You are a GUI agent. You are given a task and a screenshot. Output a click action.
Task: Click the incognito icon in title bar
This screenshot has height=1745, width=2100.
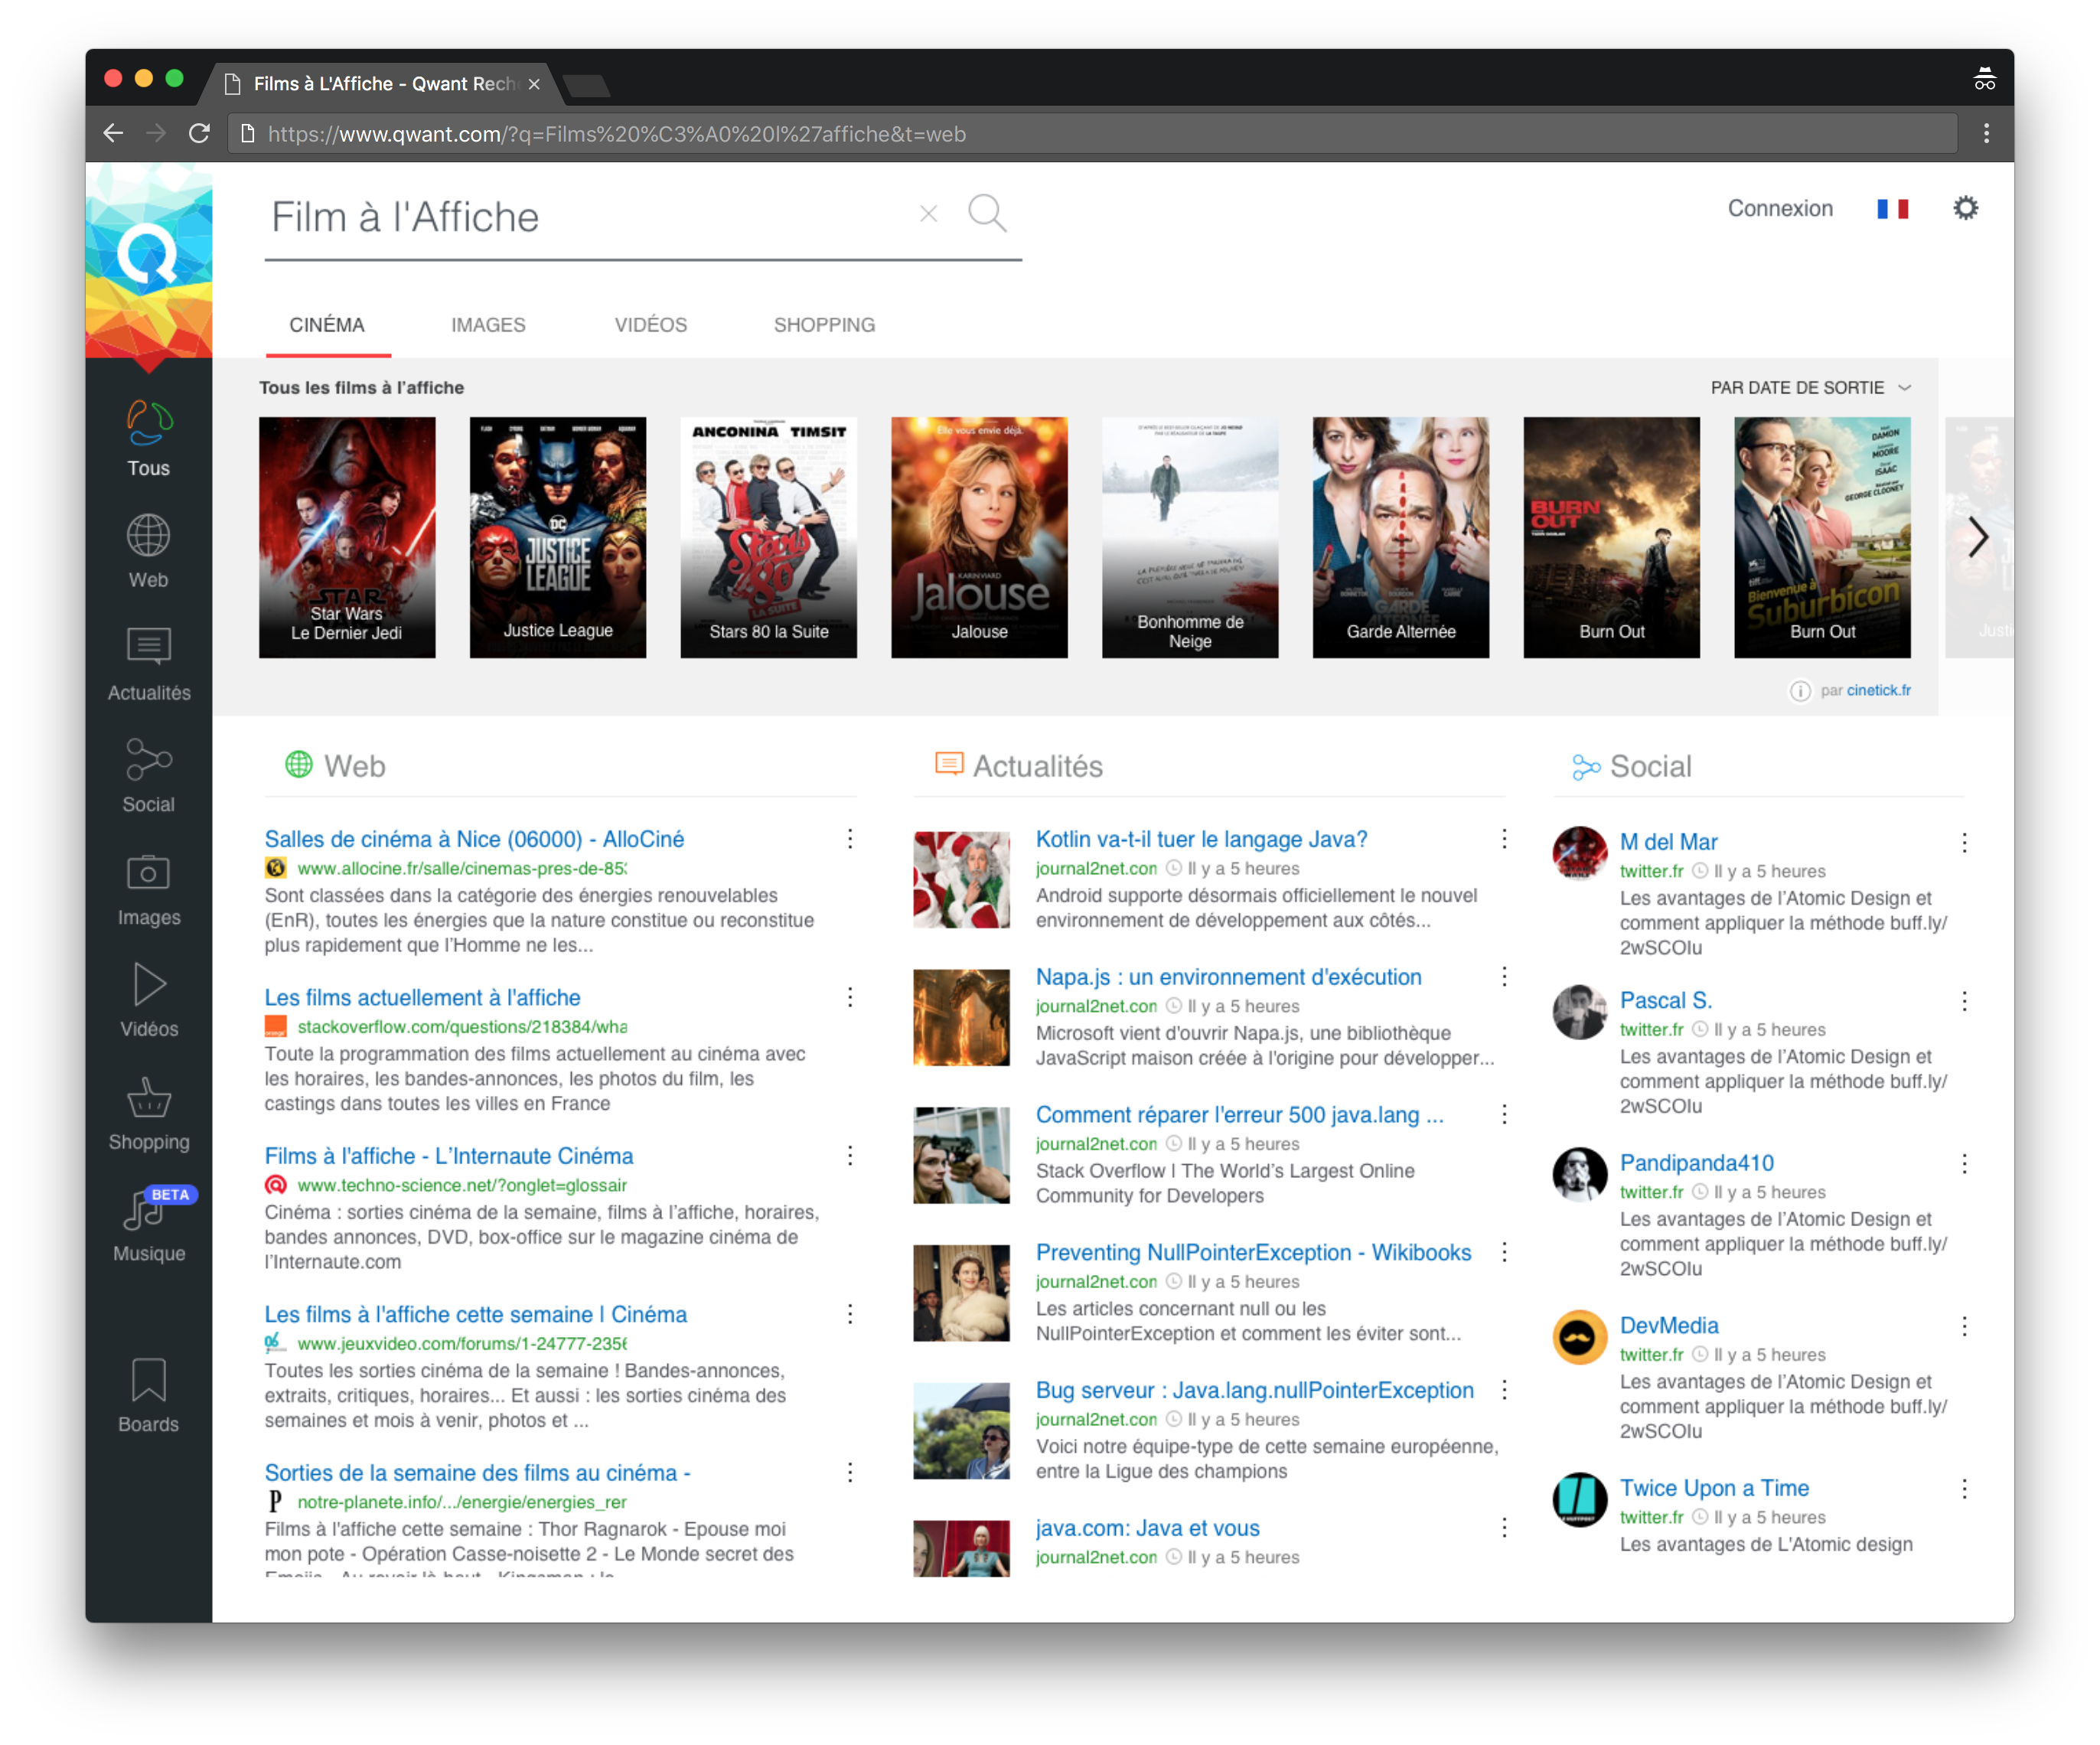click(x=1984, y=79)
